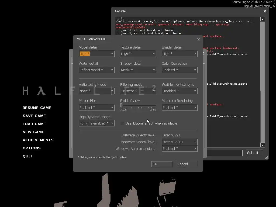This screenshot has width=276, height=207.
Task: Open Options from main menu
Action: pyautogui.click(x=32, y=148)
